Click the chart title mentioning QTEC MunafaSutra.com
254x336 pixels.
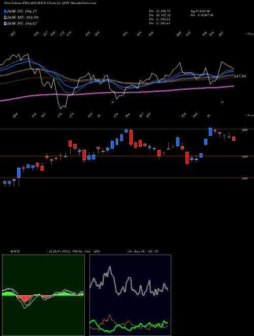(x=50, y=3)
